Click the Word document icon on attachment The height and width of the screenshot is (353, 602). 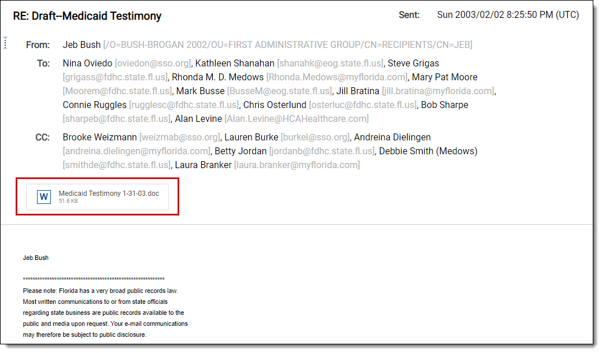[x=43, y=197]
